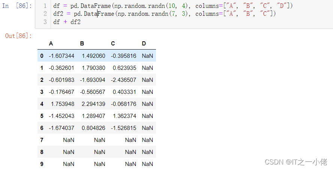Select column header B in output table
Viewport: 333px width, 169px height.
[x=82, y=44]
